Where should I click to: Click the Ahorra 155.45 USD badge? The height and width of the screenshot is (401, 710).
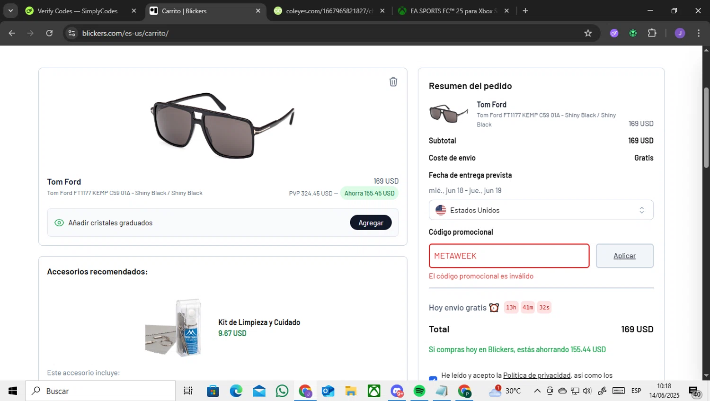(x=369, y=193)
